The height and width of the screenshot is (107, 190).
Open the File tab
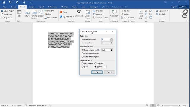point(4,7)
